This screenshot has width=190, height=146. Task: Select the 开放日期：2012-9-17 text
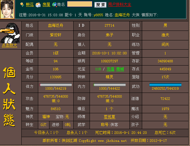(149, 141)
